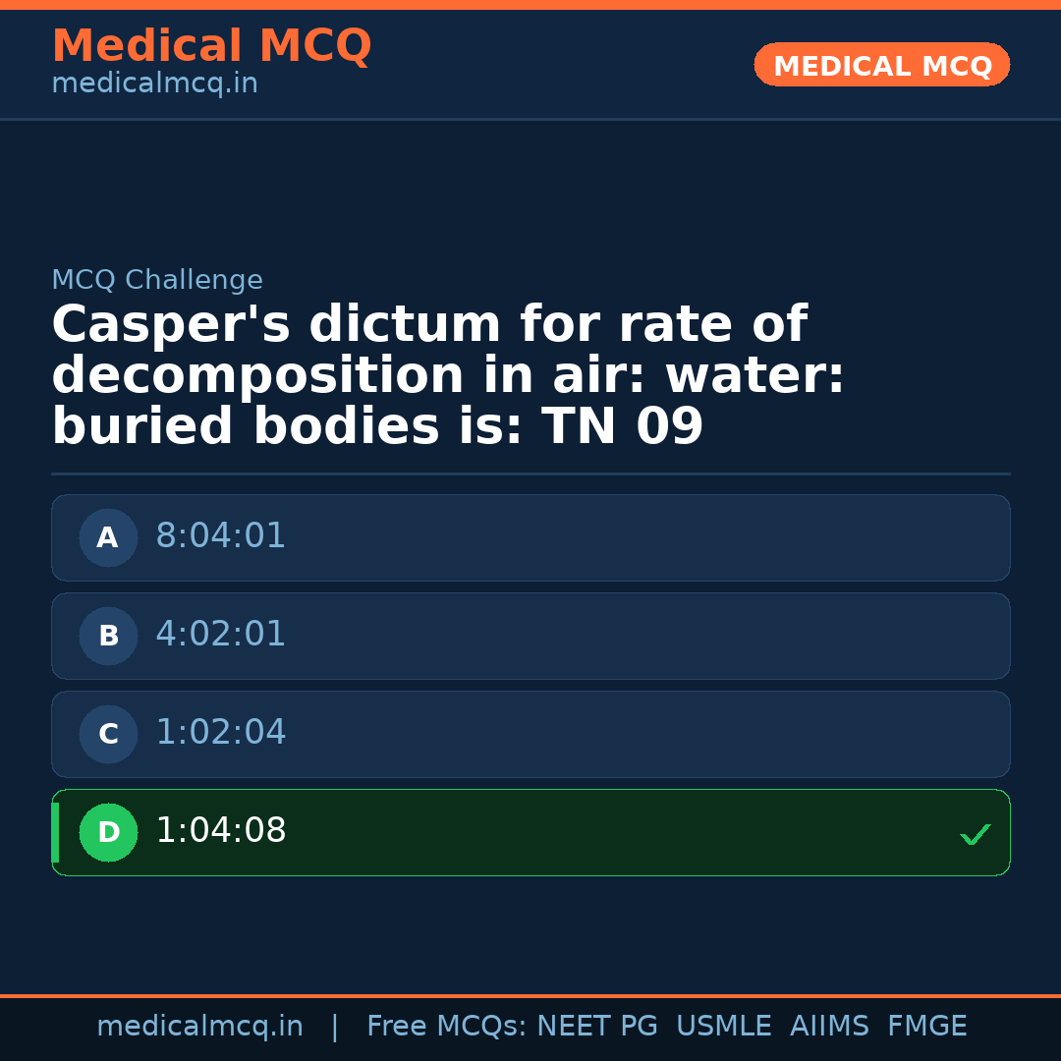The width and height of the screenshot is (1061, 1061).
Task: Click FMGE in the footer
Action: [x=926, y=1027]
